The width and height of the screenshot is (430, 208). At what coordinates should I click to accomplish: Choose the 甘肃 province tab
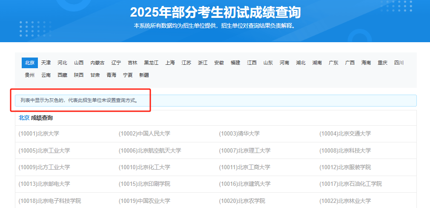click(x=95, y=75)
